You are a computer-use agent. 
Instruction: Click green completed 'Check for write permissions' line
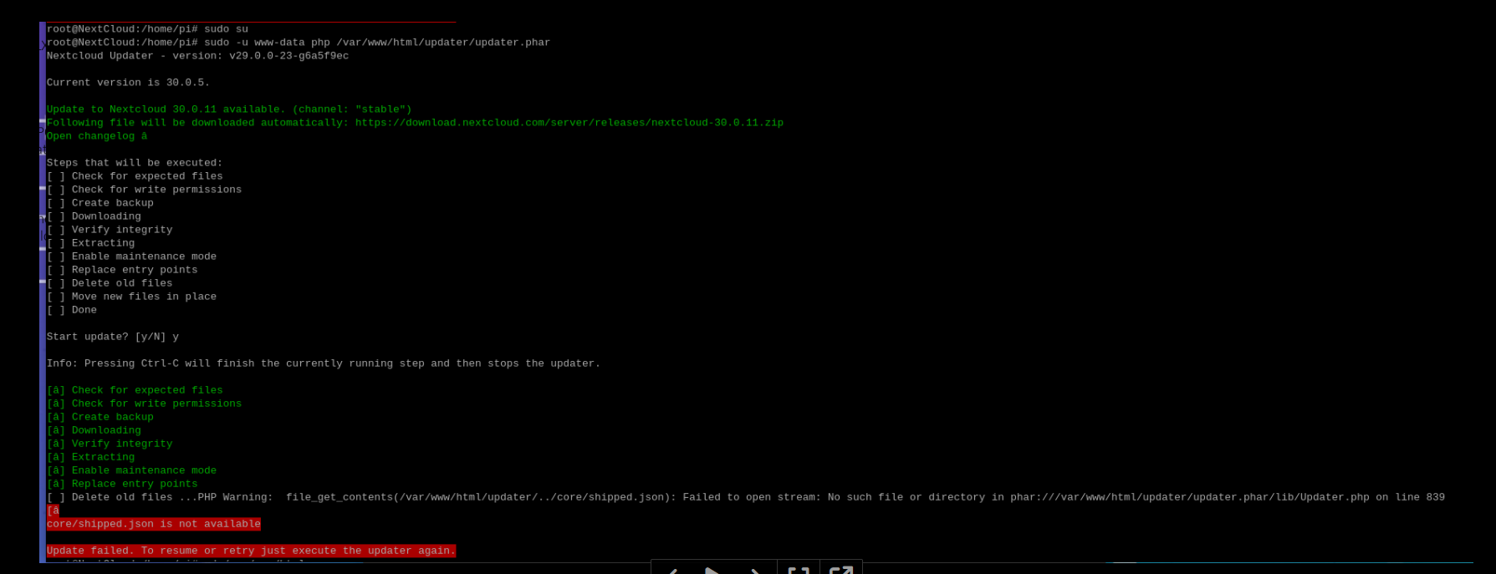point(144,404)
